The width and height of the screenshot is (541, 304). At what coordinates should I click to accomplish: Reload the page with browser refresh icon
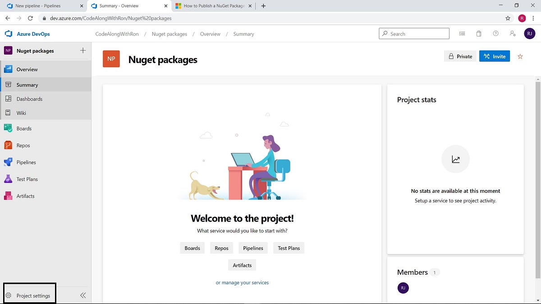(x=30, y=18)
